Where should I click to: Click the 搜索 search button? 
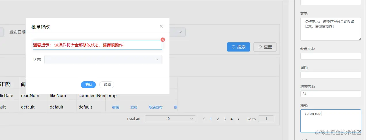click(239, 47)
